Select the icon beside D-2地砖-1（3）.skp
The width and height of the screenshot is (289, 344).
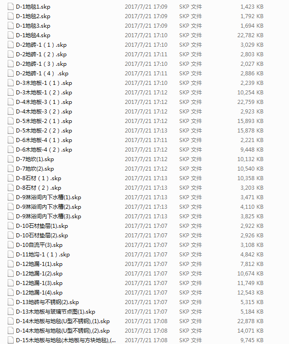(10, 64)
